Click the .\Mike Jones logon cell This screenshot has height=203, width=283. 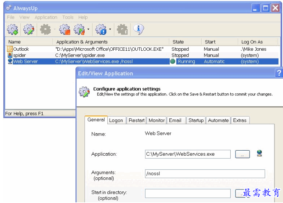[253, 49]
